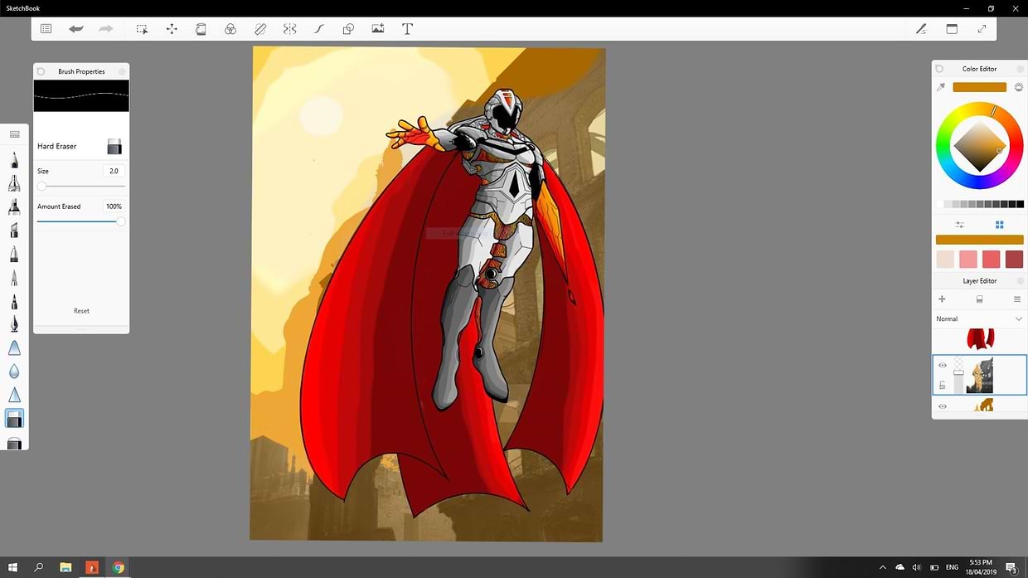Switch to color sliders tab

[x=960, y=225]
